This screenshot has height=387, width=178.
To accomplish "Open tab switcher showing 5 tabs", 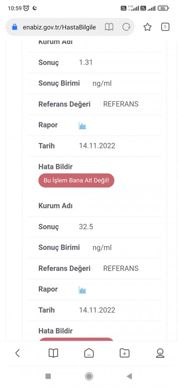I will (x=165, y=27).
